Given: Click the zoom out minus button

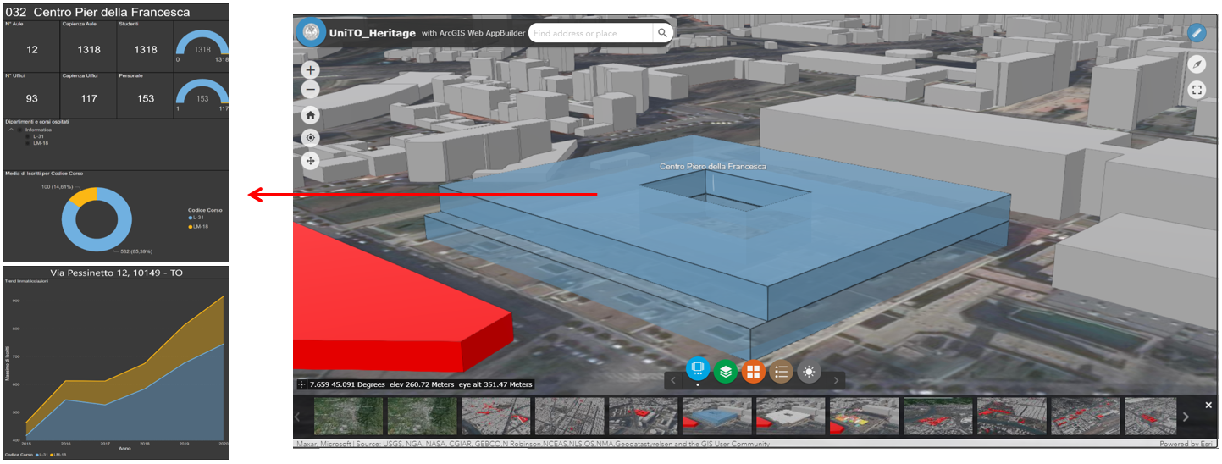Looking at the screenshot, I should click(311, 89).
